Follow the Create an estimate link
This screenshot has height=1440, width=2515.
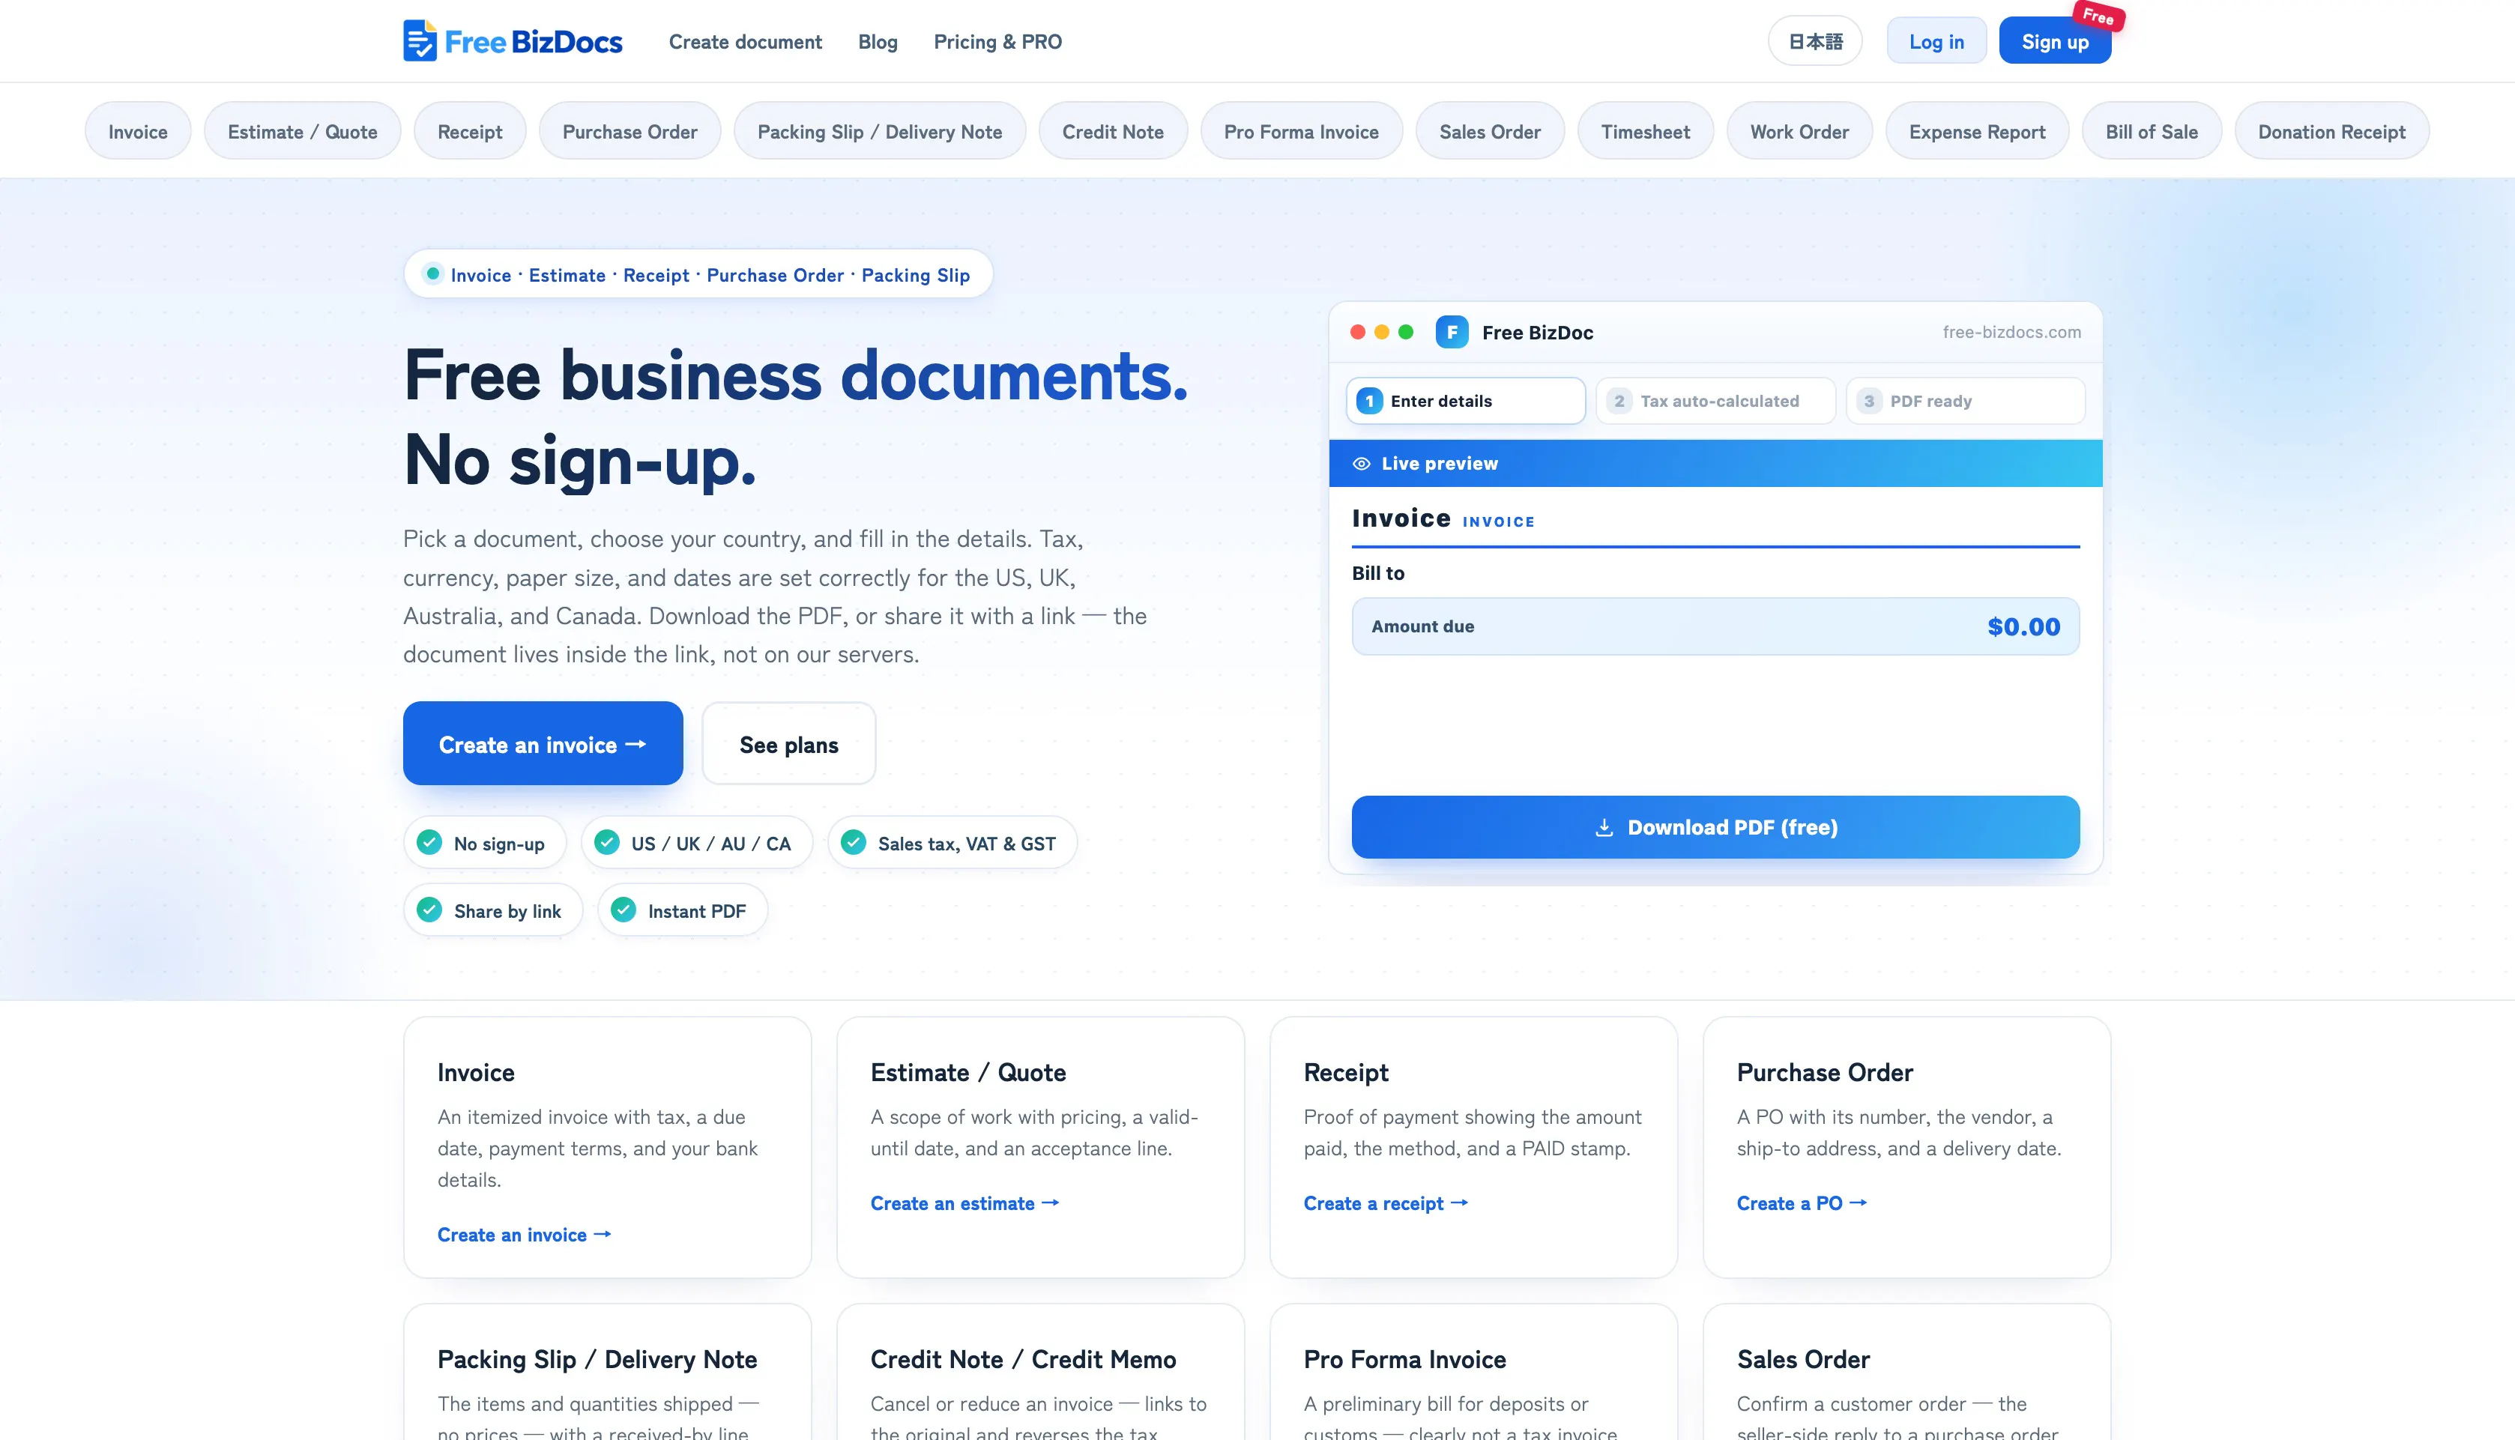[x=964, y=1204]
